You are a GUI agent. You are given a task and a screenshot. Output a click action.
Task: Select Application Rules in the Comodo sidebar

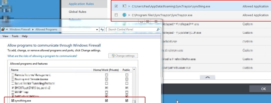click(81, 4)
